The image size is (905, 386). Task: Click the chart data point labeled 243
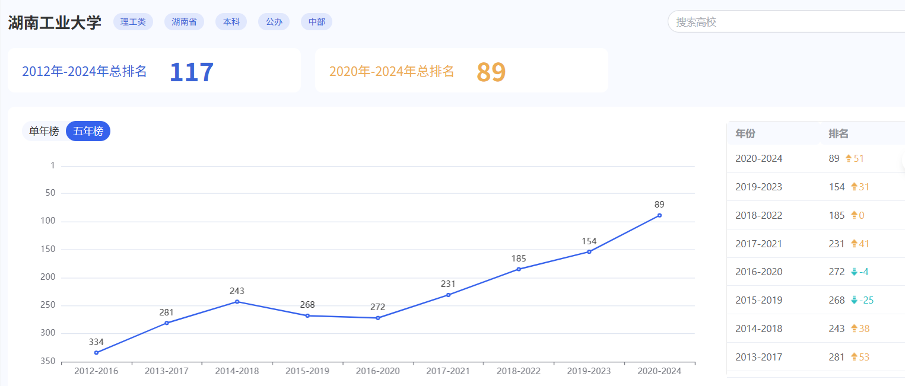point(237,302)
